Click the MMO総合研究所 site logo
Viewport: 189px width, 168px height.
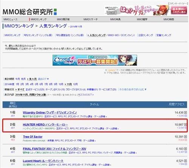coord(30,12)
